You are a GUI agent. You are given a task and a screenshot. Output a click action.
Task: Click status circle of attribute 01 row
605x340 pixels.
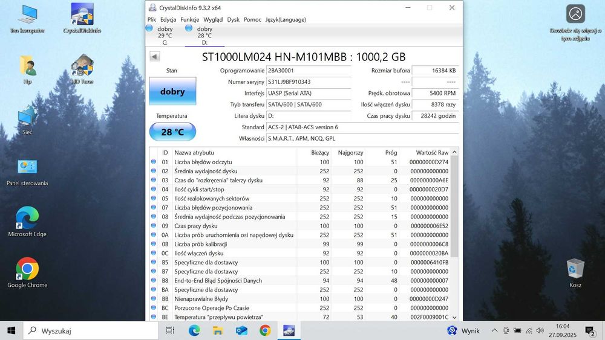pos(154,162)
